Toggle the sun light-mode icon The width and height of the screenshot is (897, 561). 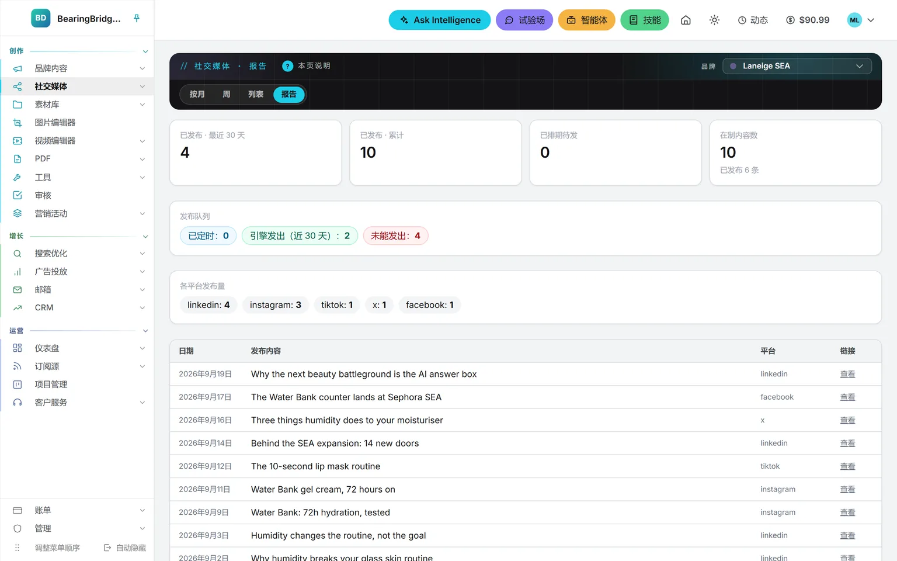point(714,20)
